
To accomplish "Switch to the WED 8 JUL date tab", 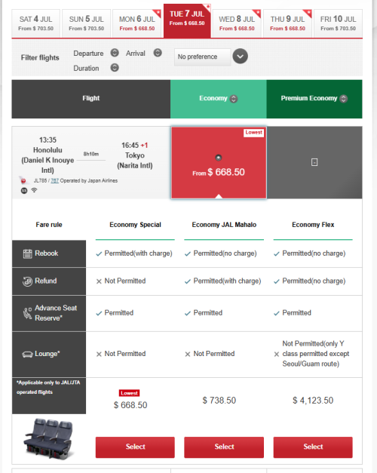I will [237, 23].
